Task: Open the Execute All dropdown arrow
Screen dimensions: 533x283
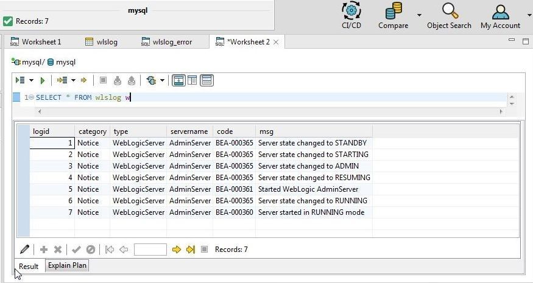Action: tap(31, 80)
